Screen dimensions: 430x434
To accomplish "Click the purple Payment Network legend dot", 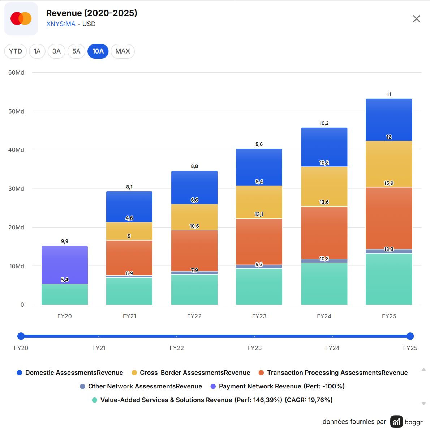I will (x=213, y=386).
